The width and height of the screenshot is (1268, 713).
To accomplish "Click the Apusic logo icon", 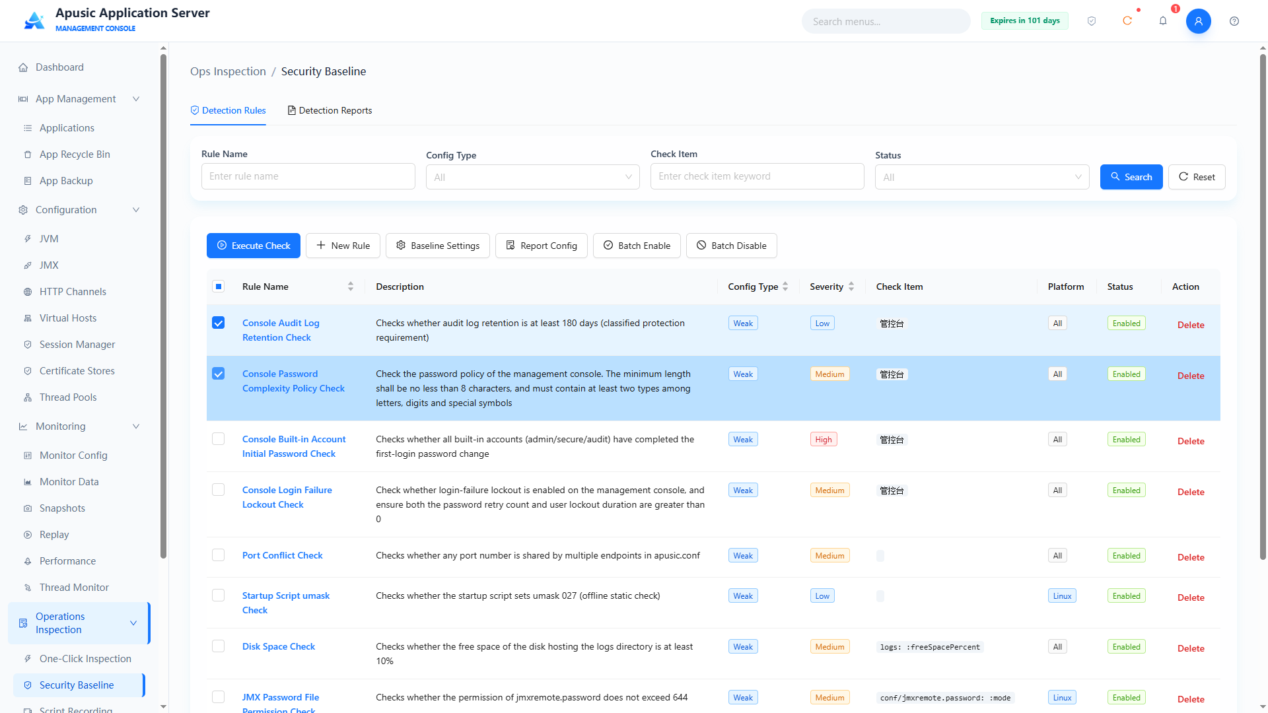I will click(x=34, y=20).
